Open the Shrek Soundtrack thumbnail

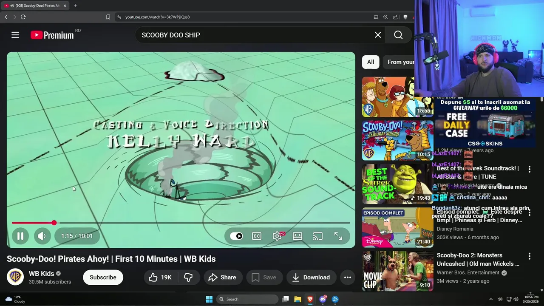coord(397,184)
